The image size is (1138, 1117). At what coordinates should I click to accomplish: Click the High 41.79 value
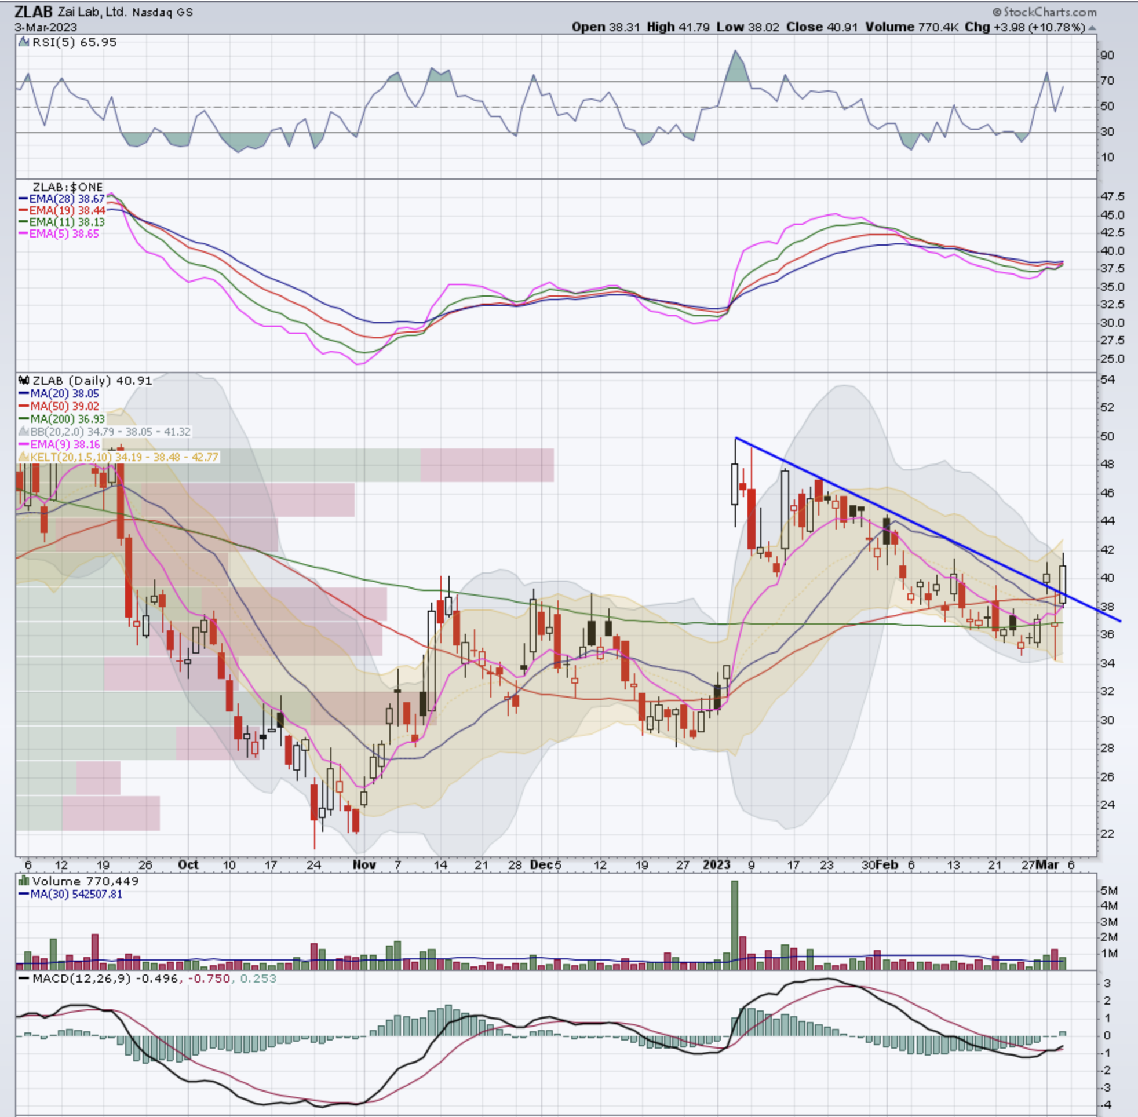click(x=678, y=27)
